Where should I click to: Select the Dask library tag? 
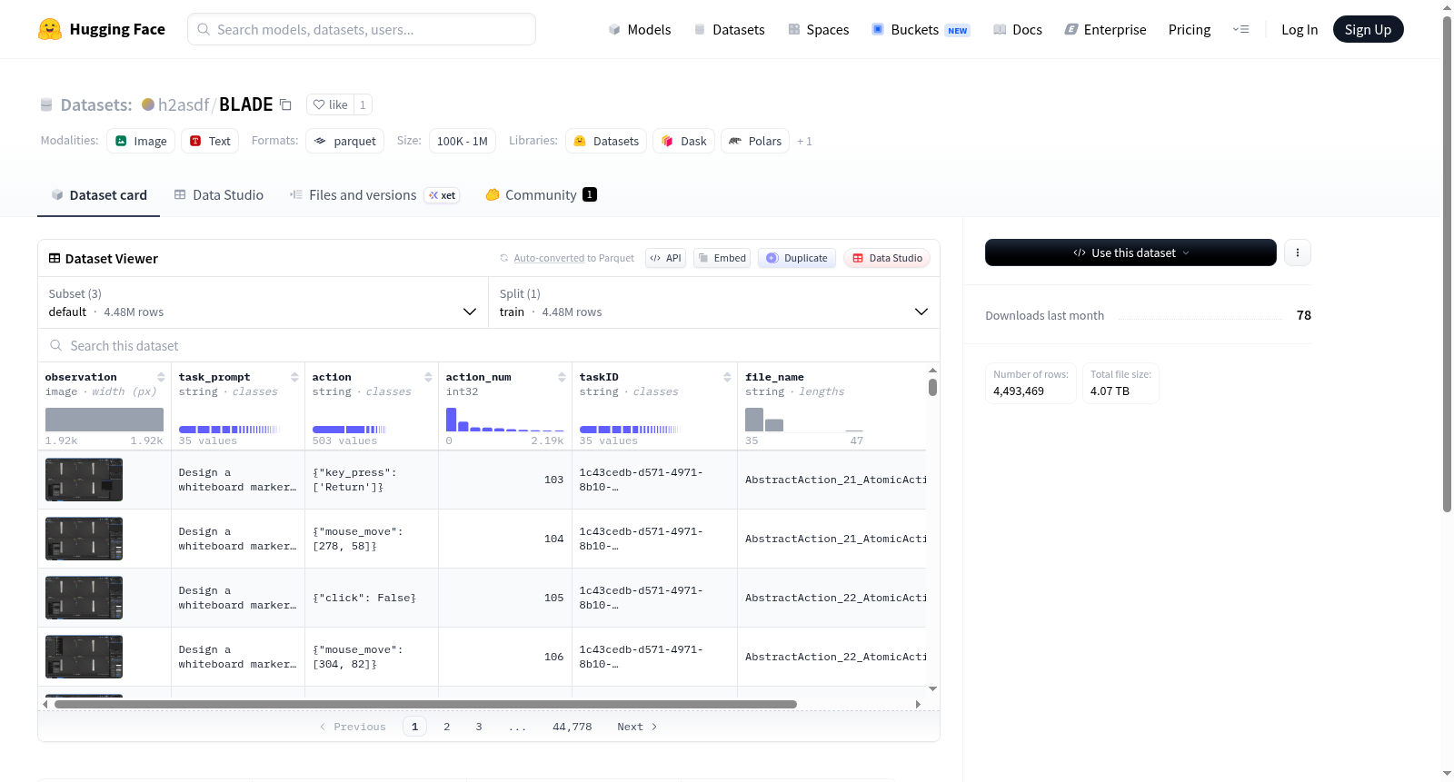pos(683,141)
